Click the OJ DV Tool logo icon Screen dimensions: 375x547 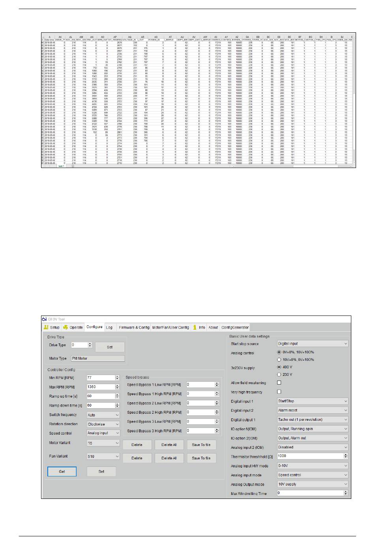pos(44,319)
